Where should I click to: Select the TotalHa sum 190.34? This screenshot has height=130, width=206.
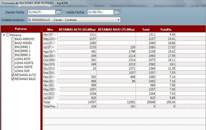(166, 102)
